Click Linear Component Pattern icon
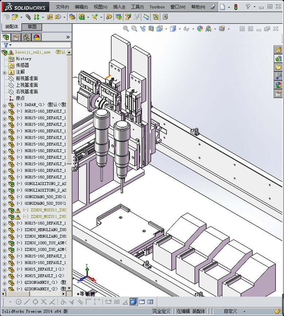Image resolution: width=284 pixels, height=316 pixels. tap(36, 17)
